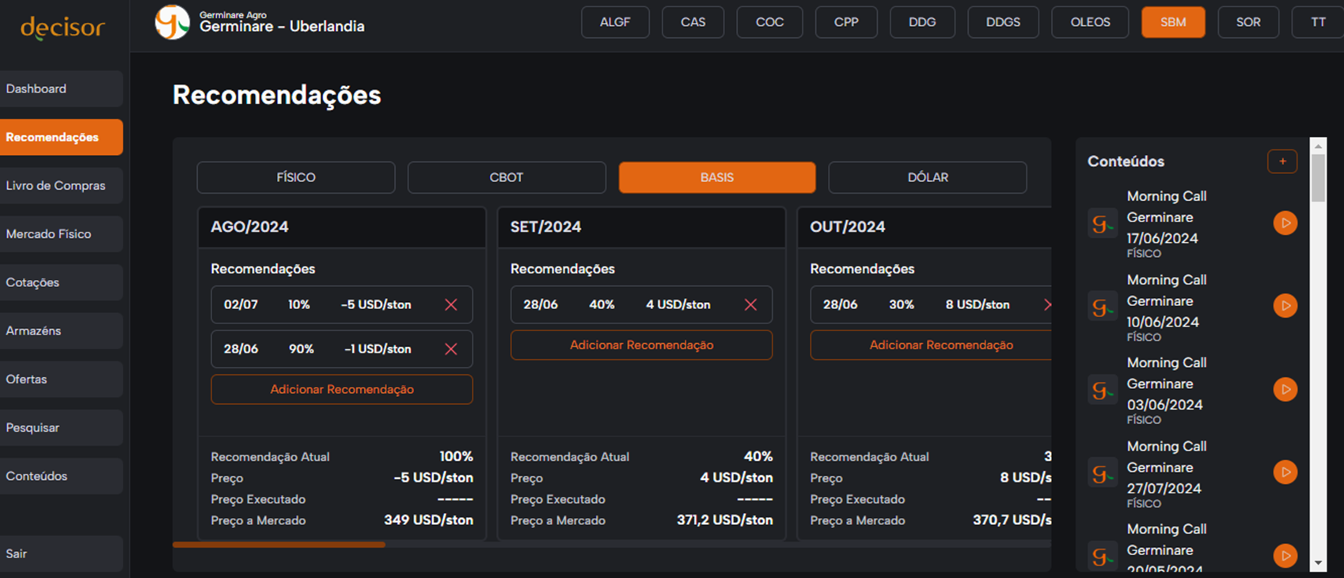This screenshot has width=1344, height=578.
Task: Click the horizontal scrollbar below month cards
Action: [279, 545]
